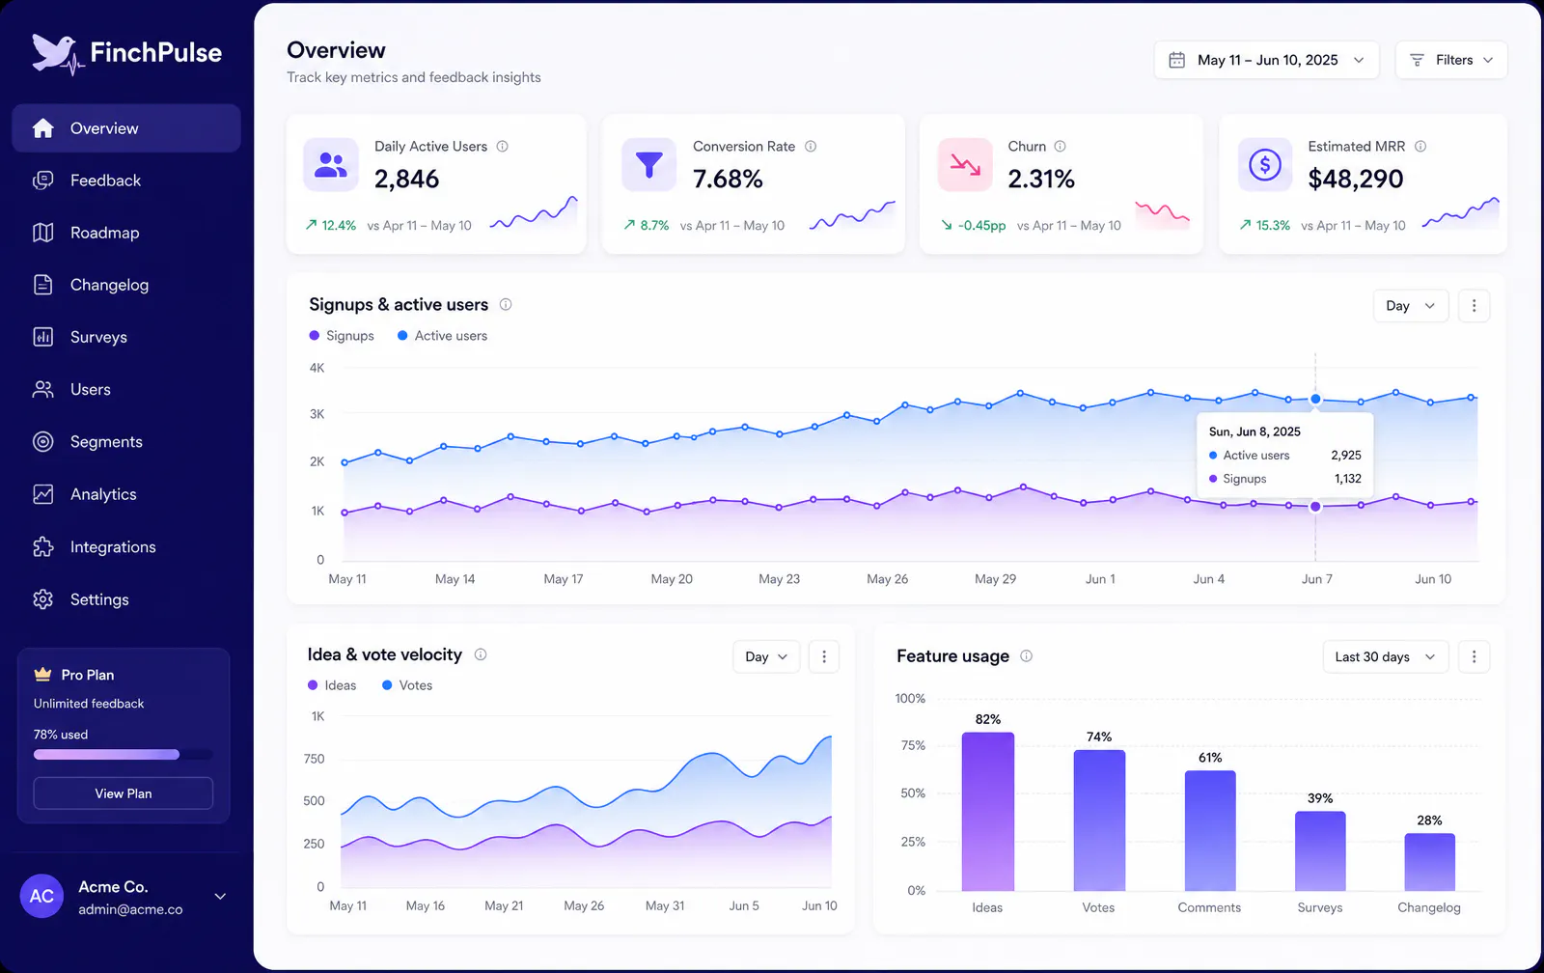Click info icon next to Estimated MRR

[1420, 147]
